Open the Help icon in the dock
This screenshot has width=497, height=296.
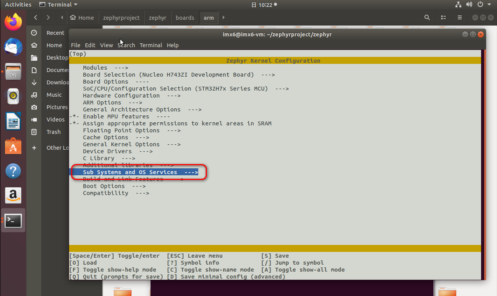tap(13, 171)
